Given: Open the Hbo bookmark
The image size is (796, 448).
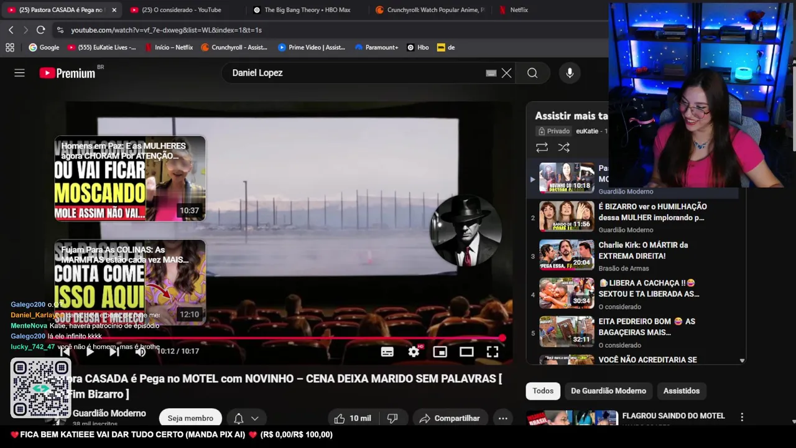Looking at the screenshot, I should (x=418, y=47).
